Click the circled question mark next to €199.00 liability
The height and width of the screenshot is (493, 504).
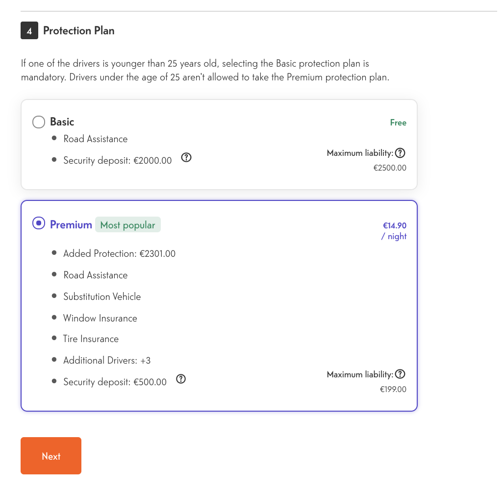(x=401, y=374)
